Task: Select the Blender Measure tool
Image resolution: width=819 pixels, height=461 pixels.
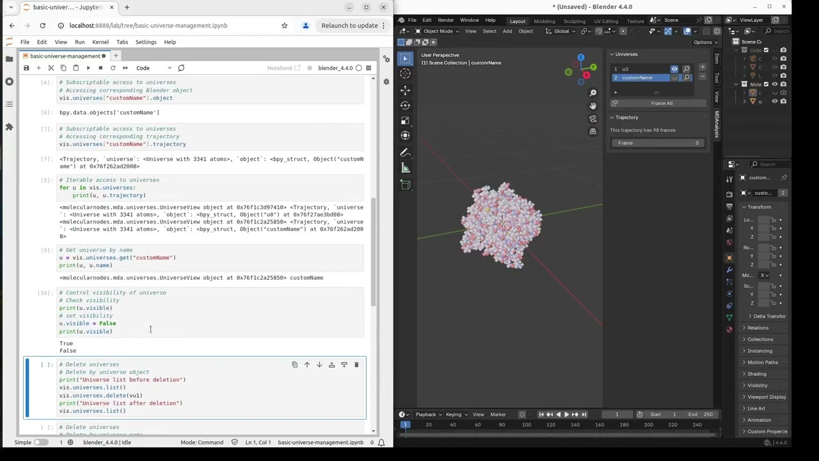Action: [405, 168]
